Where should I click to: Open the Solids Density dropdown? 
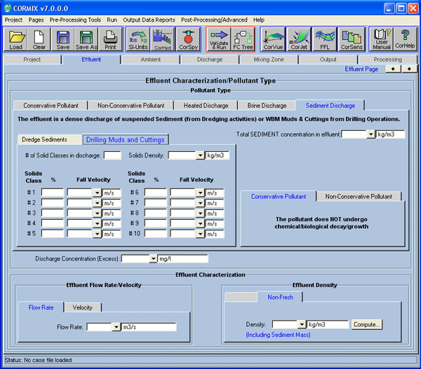point(200,155)
